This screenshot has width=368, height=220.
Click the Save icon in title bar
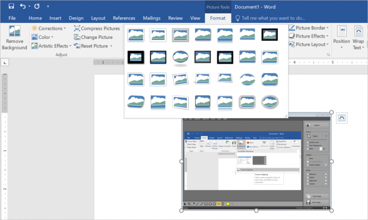point(11,6)
